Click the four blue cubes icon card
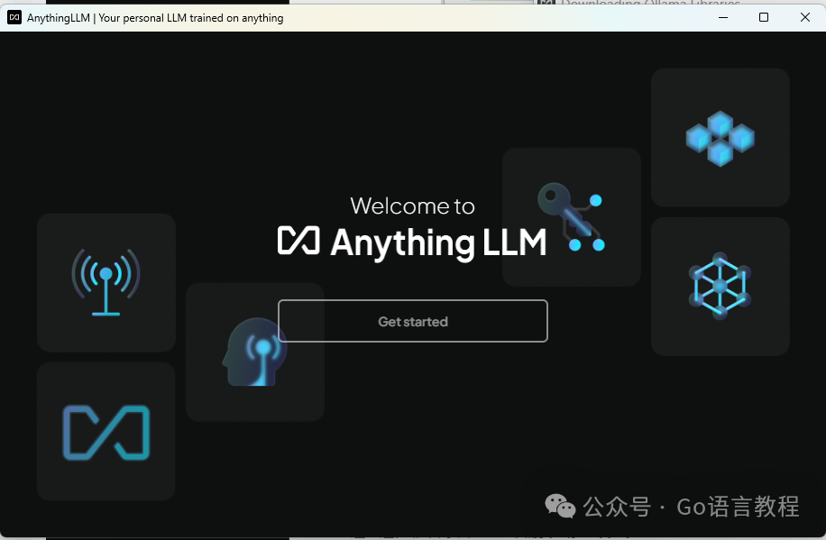The width and height of the screenshot is (826, 540). point(720,138)
